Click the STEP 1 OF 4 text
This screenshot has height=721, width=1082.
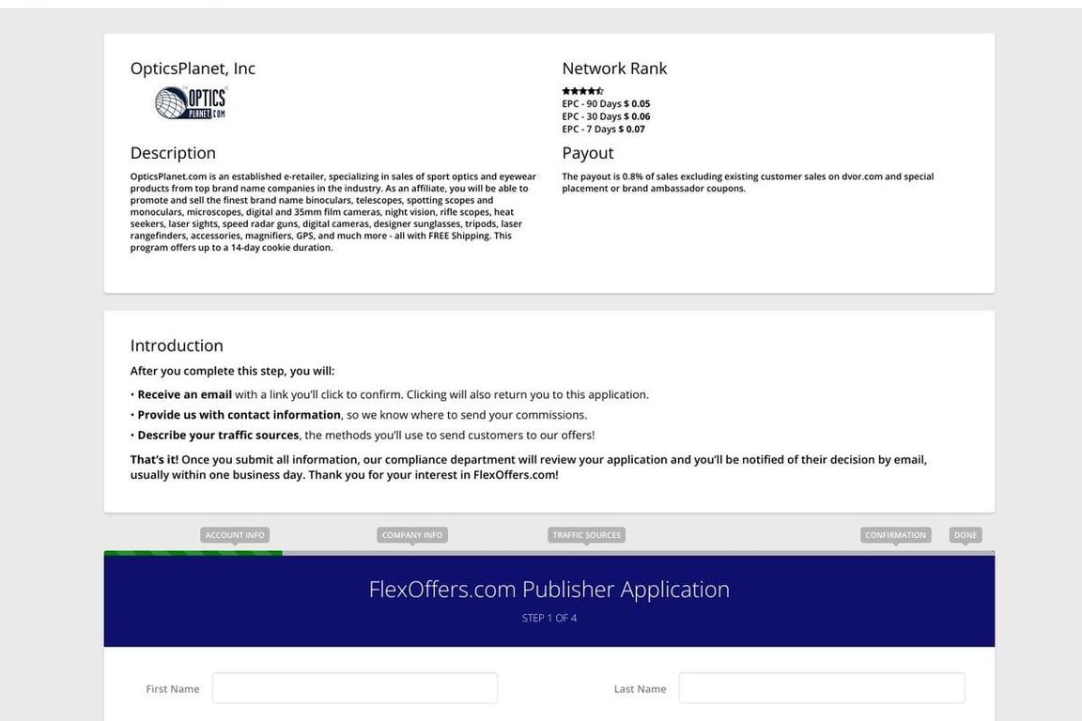pyautogui.click(x=549, y=619)
